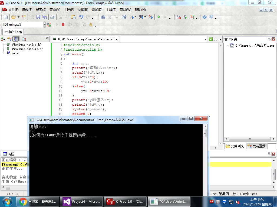Image resolution: width=277 pixels, height=207 pixels.
Task: Select the 未命名1.cpp editor file tab
Action: pyautogui.click(x=13, y=32)
